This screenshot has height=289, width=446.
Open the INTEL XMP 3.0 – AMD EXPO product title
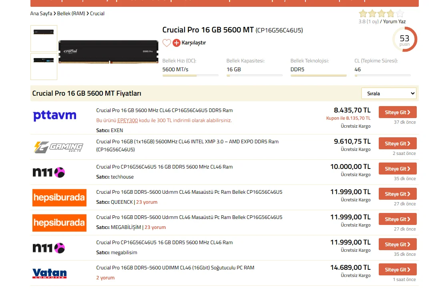(187, 145)
